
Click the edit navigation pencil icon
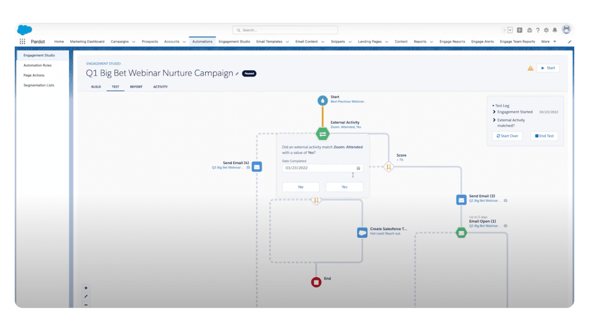tap(569, 42)
